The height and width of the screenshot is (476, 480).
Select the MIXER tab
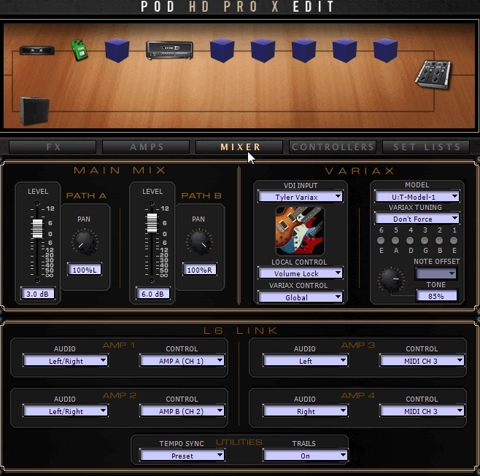[239, 147]
